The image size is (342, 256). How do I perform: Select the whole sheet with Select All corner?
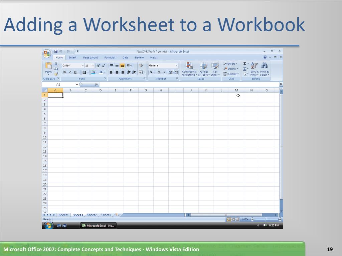45,90
